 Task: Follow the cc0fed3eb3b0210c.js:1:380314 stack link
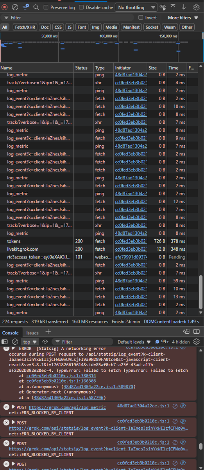click(x=61, y=376)
